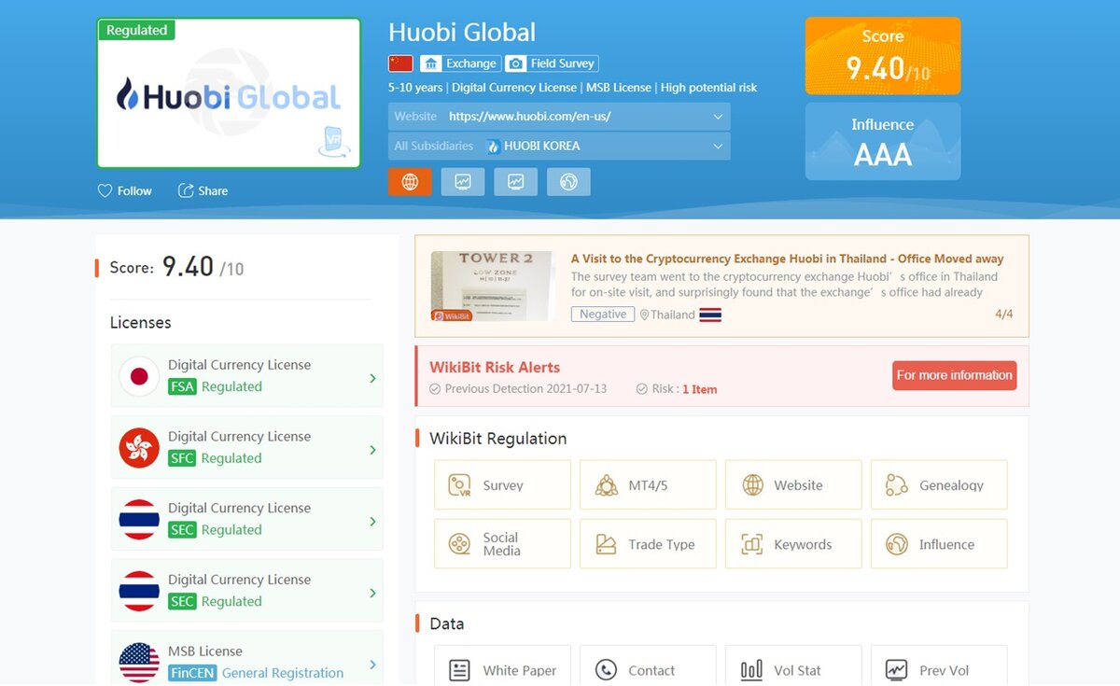Open the White Paper tile
The height and width of the screenshot is (686, 1120).
tap(502, 665)
